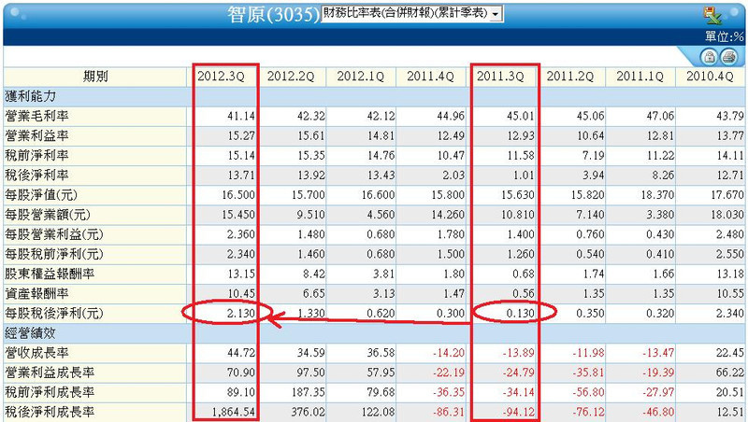
Task: Click the 41.14 gross margin value
Action: pyautogui.click(x=241, y=116)
